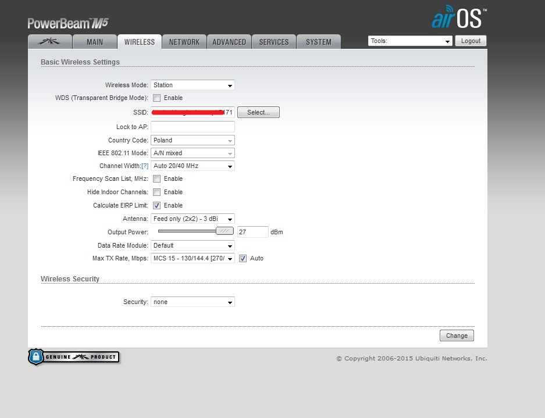Switch to the WIRELESS tab

click(x=140, y=42)
